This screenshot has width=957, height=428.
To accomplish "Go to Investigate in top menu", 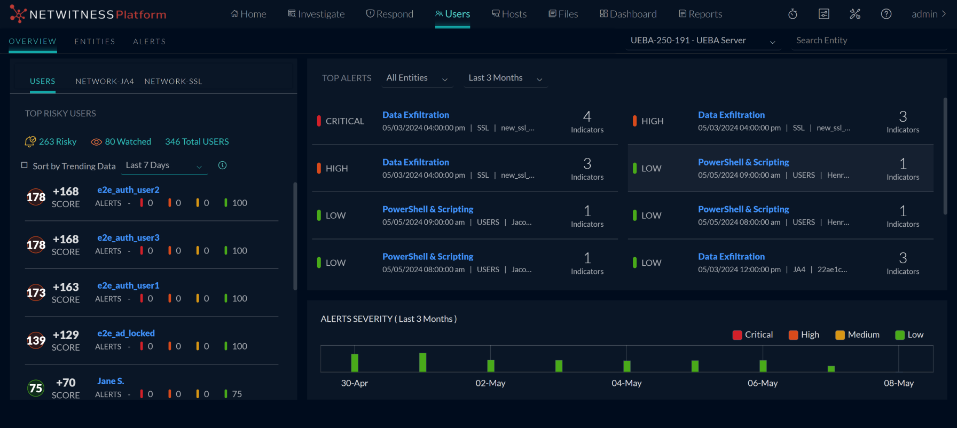I will [x=316, y=14].
